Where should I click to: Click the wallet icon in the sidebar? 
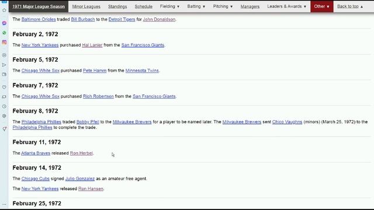pyautogui.click(x=4, y=74)
